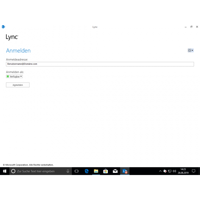
Task: Select the Lync taskbar button
Action: (125, 171)
